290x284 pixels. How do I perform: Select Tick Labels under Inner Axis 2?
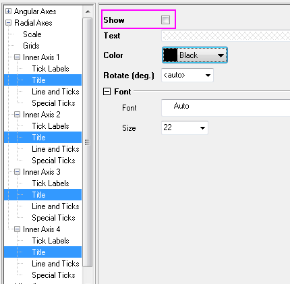pos(51,126)
